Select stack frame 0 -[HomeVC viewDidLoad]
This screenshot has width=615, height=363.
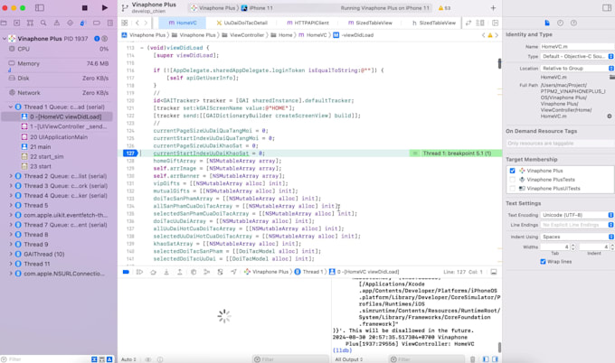[57, 116]
